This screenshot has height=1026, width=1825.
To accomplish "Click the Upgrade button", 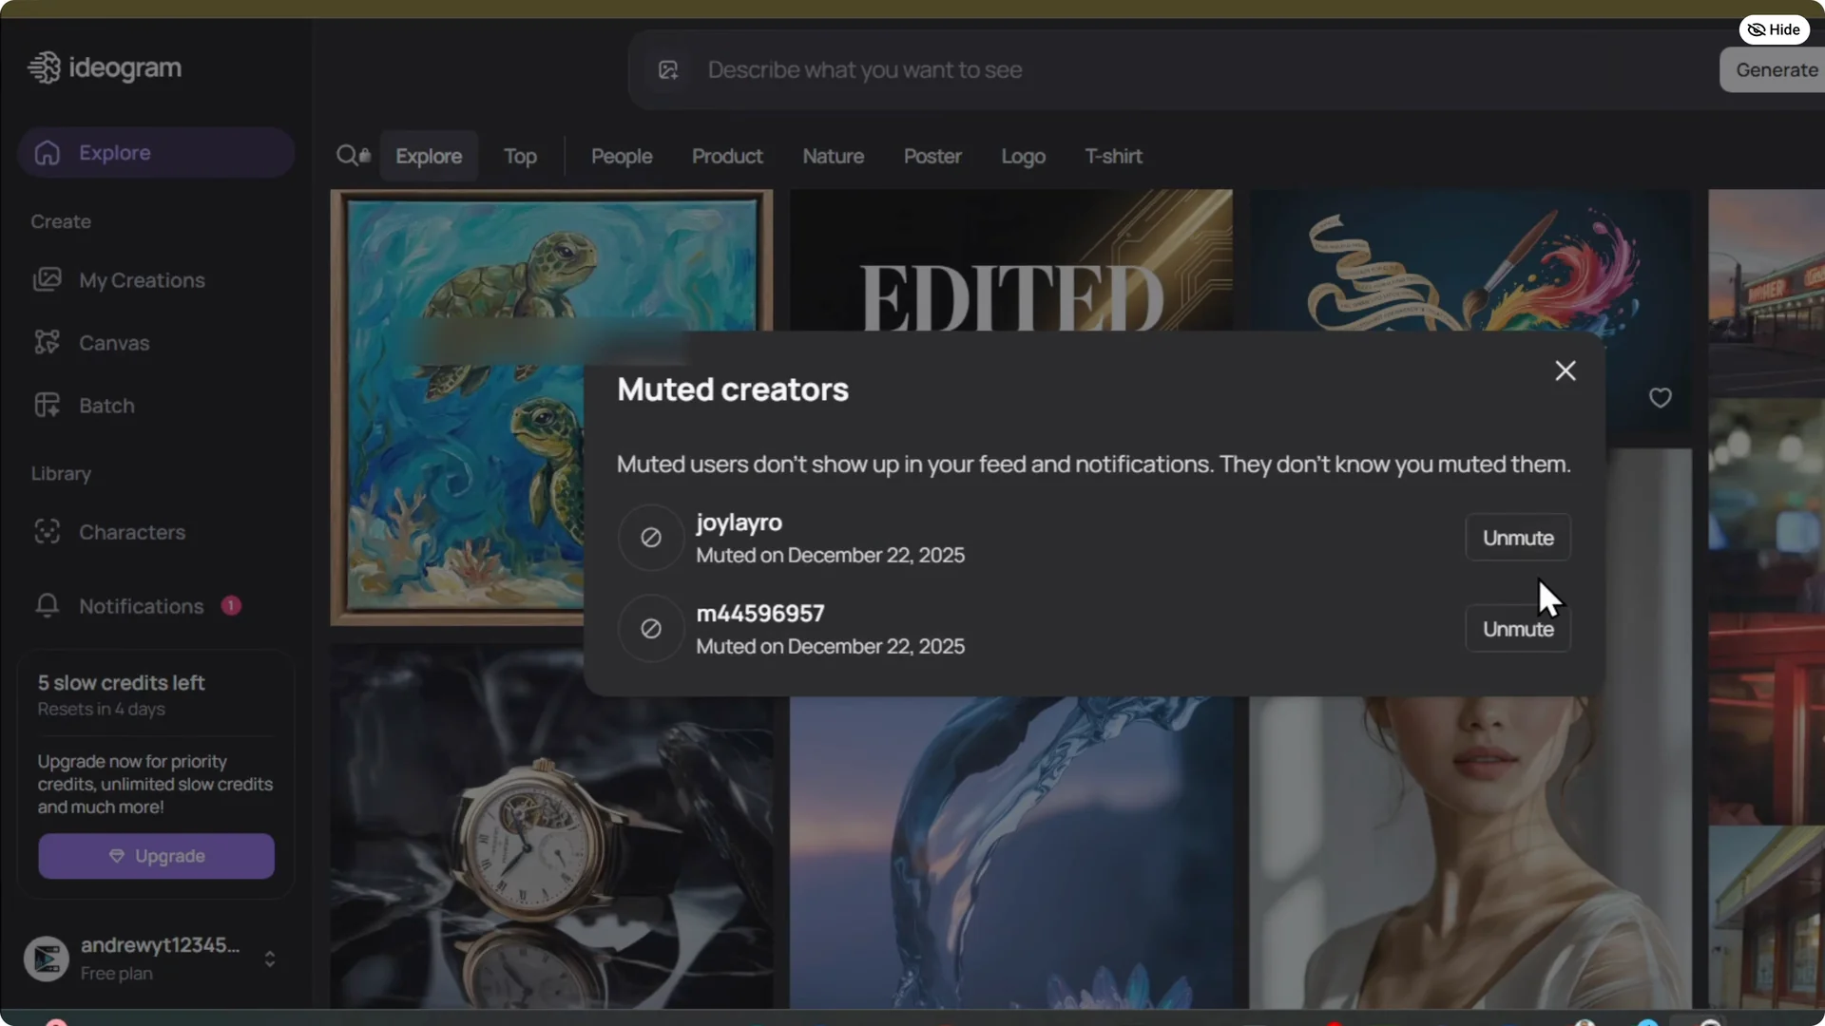I will 155,855.
